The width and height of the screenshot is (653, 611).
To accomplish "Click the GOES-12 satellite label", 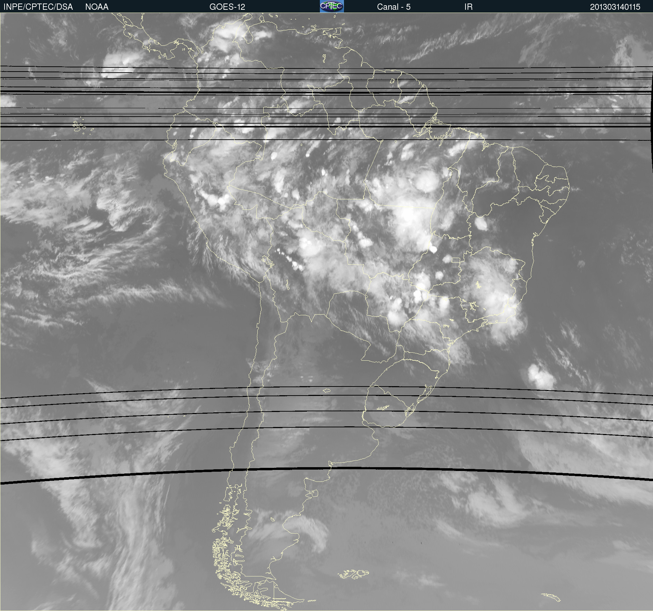I will click(227, 7).
